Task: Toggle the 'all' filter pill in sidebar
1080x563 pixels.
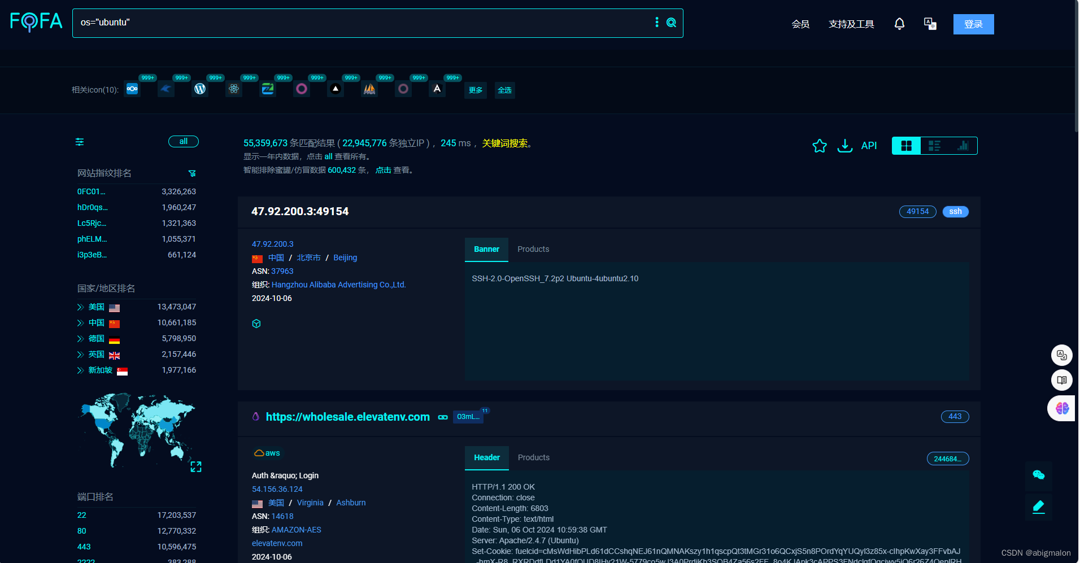Action: [184, 142]
